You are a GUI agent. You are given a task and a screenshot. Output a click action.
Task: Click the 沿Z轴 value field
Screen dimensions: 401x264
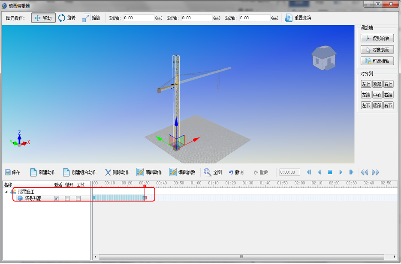255,18
